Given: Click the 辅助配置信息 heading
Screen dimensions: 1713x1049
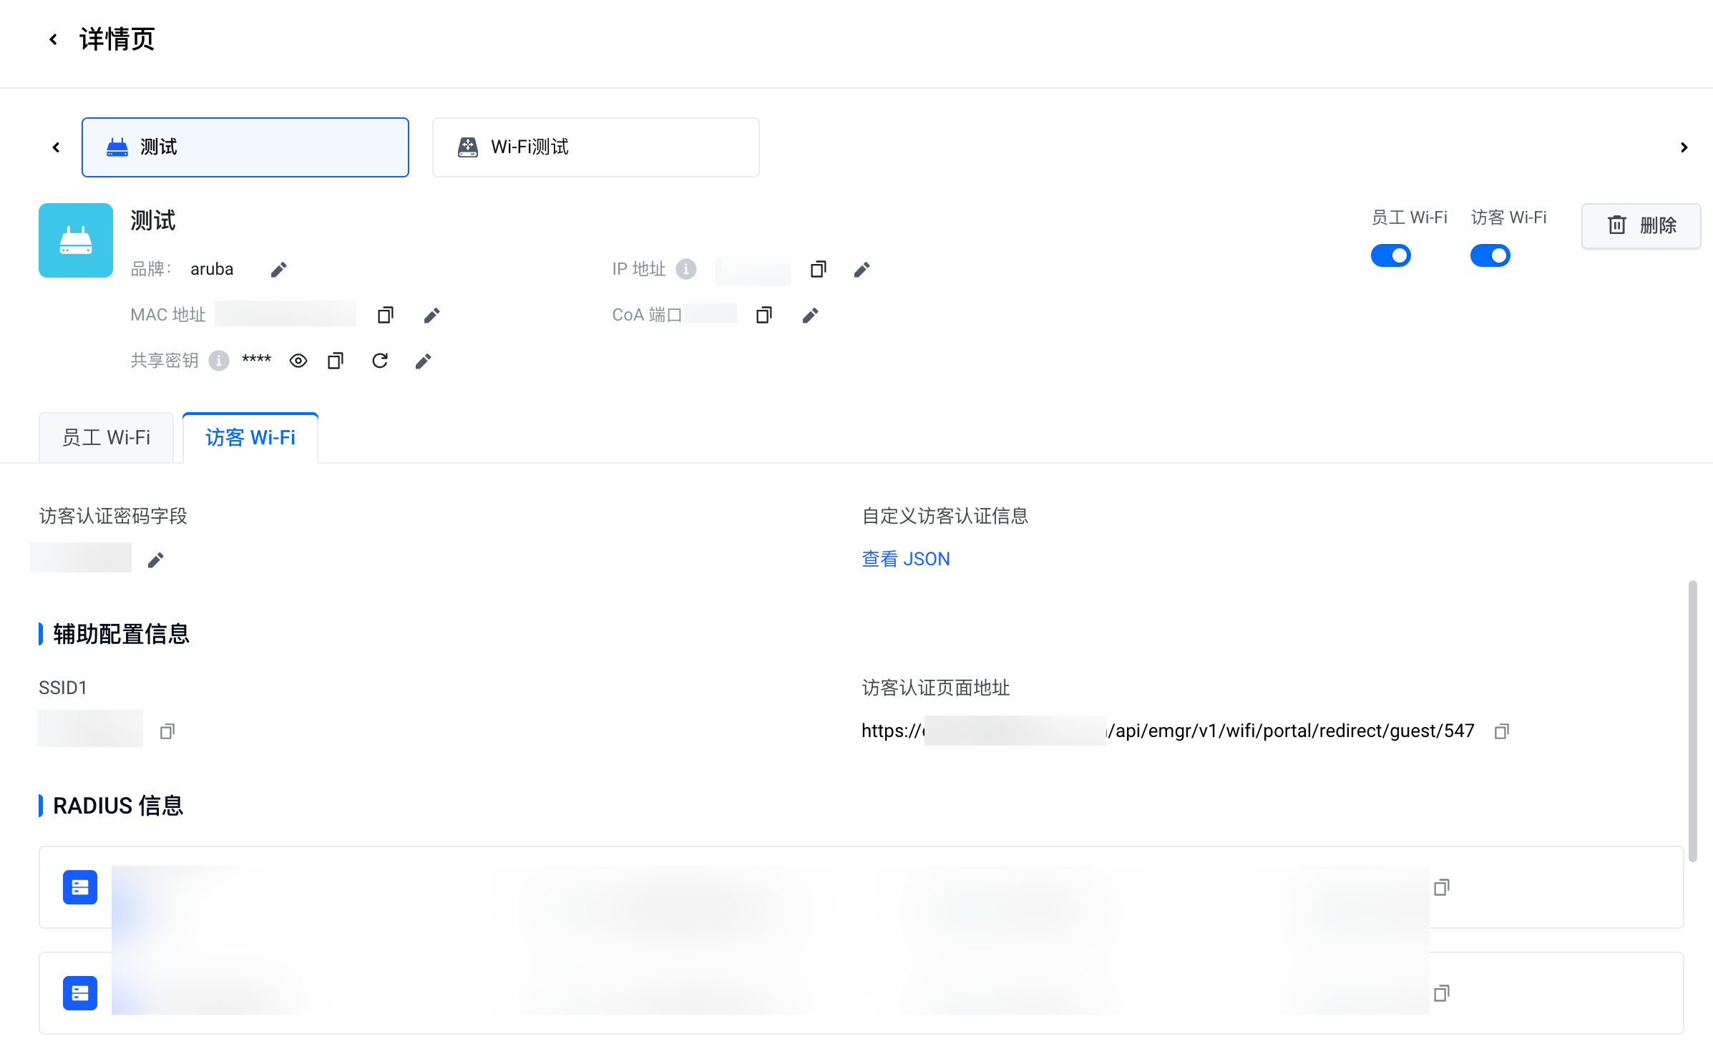Looking at the screenshot, I should click(x=121, y=634).
